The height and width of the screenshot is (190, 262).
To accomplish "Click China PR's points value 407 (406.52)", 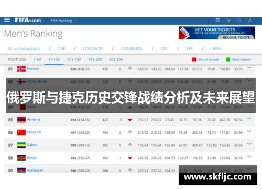I will click(x=80, y=133).
